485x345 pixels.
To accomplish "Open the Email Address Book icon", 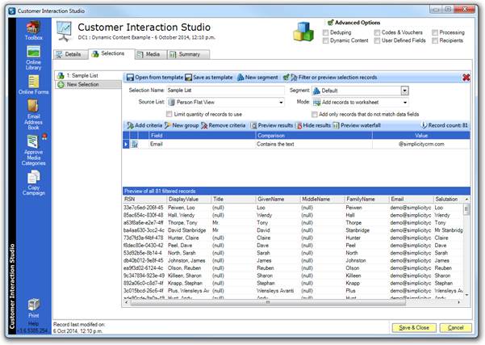I will tap(33, 115).
